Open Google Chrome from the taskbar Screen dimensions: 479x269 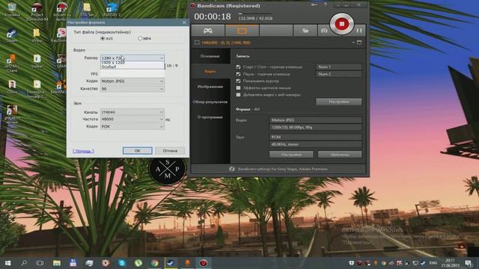coord(155,263)
